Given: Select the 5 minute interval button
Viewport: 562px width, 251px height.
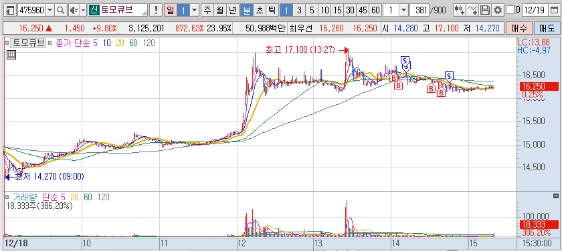Looking at the screenshot, I should coord(312,11).
